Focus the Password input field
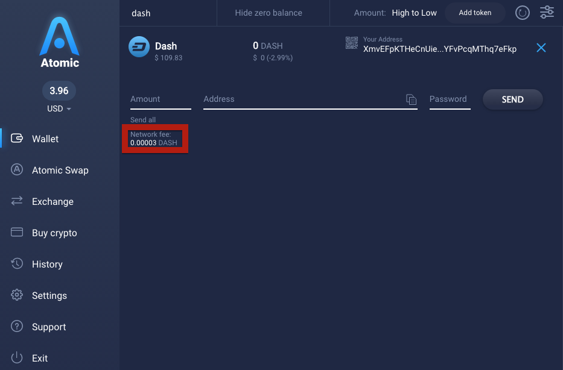The width and height of the screenshot is (563, 370). point(450,99)
